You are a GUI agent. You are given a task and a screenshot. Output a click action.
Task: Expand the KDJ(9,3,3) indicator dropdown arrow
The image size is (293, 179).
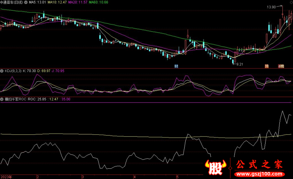(2, 70)
